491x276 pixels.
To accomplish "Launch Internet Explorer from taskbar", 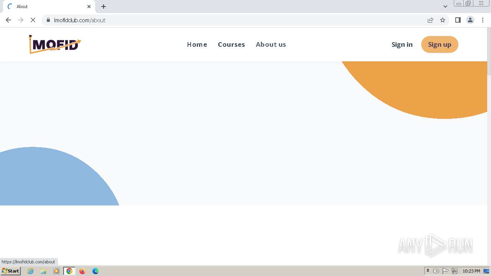I will pos(31,271).
